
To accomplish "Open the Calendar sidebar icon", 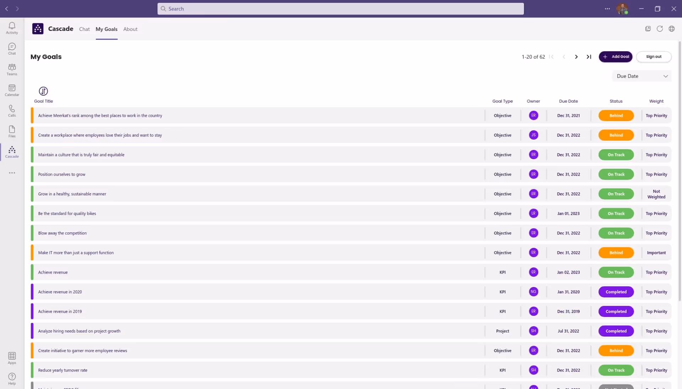I will point(12,90).
